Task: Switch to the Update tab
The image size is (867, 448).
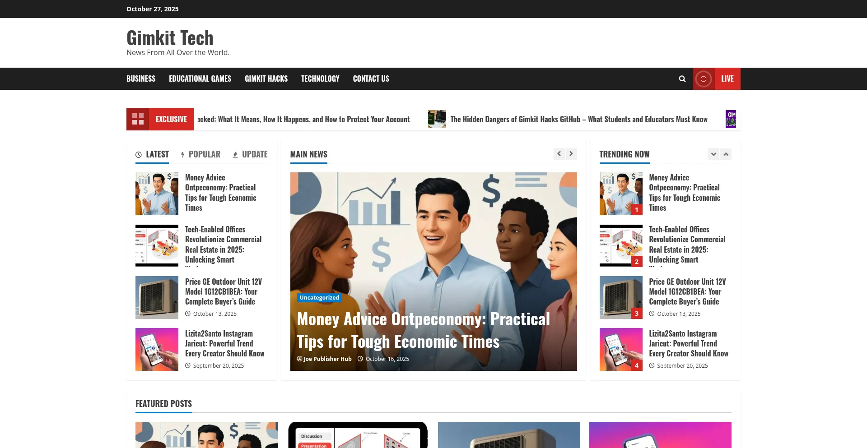Action: pyautogui.click(x=250, y=154)
